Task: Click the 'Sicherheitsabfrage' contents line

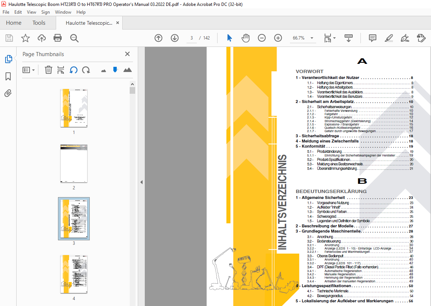Action: [354, 136]
